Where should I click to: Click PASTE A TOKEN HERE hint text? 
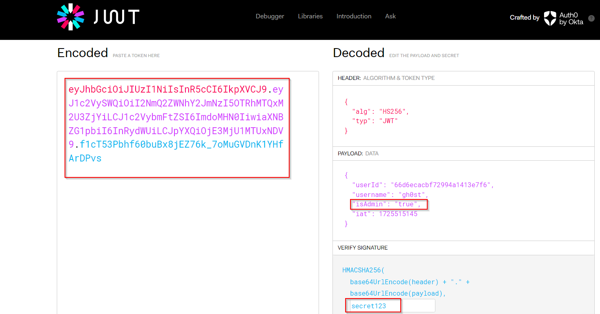point(136,55)
